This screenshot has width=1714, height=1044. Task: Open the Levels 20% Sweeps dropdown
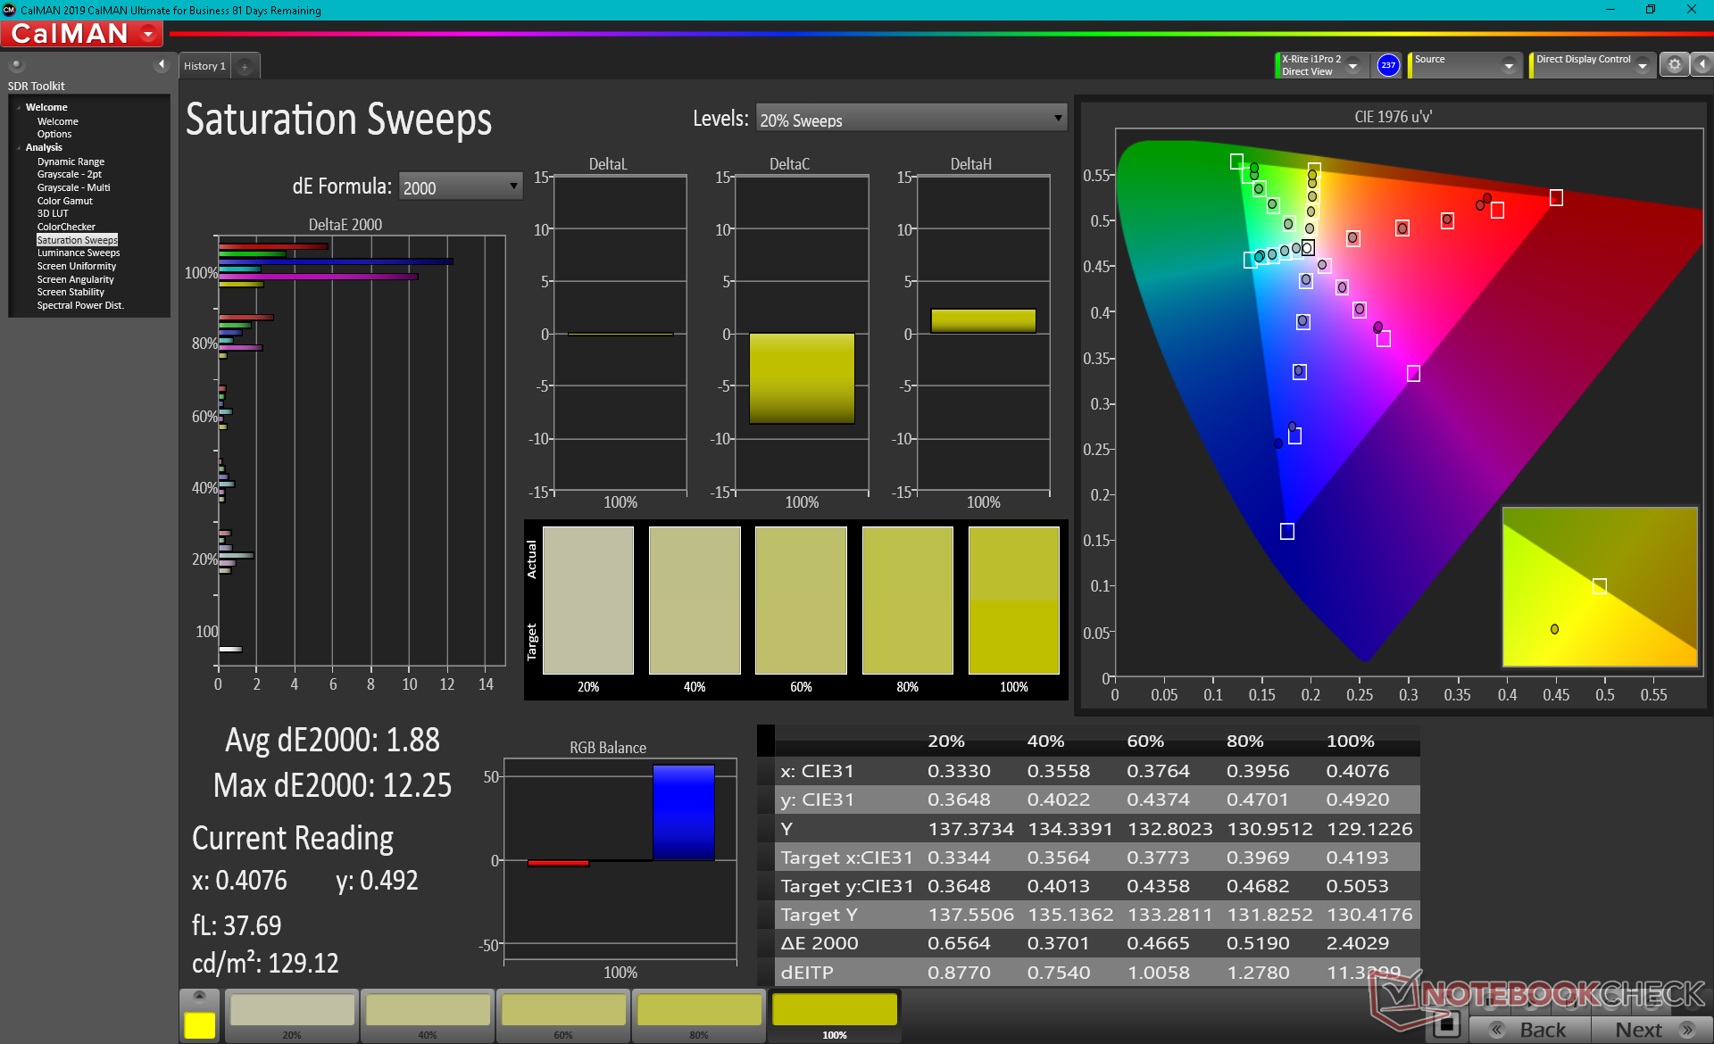[911, 119]
